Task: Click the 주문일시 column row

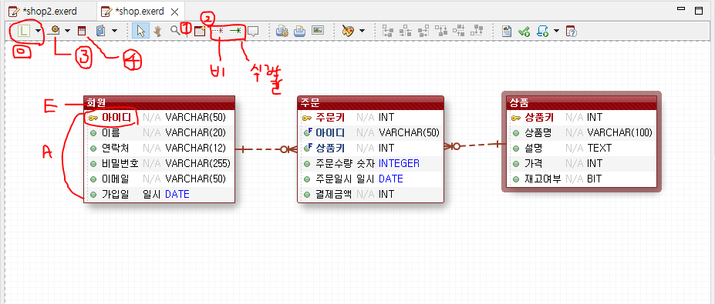Action: pos(369,179)
